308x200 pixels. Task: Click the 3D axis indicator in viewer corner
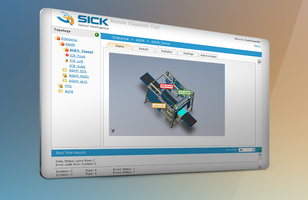coord(113,130)
